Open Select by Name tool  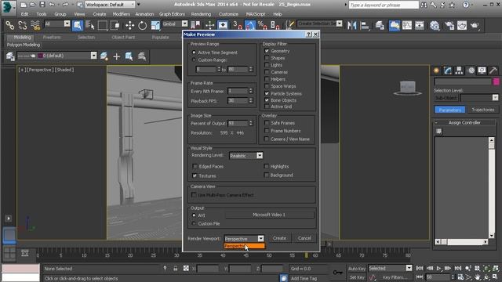tap(90, 25)
